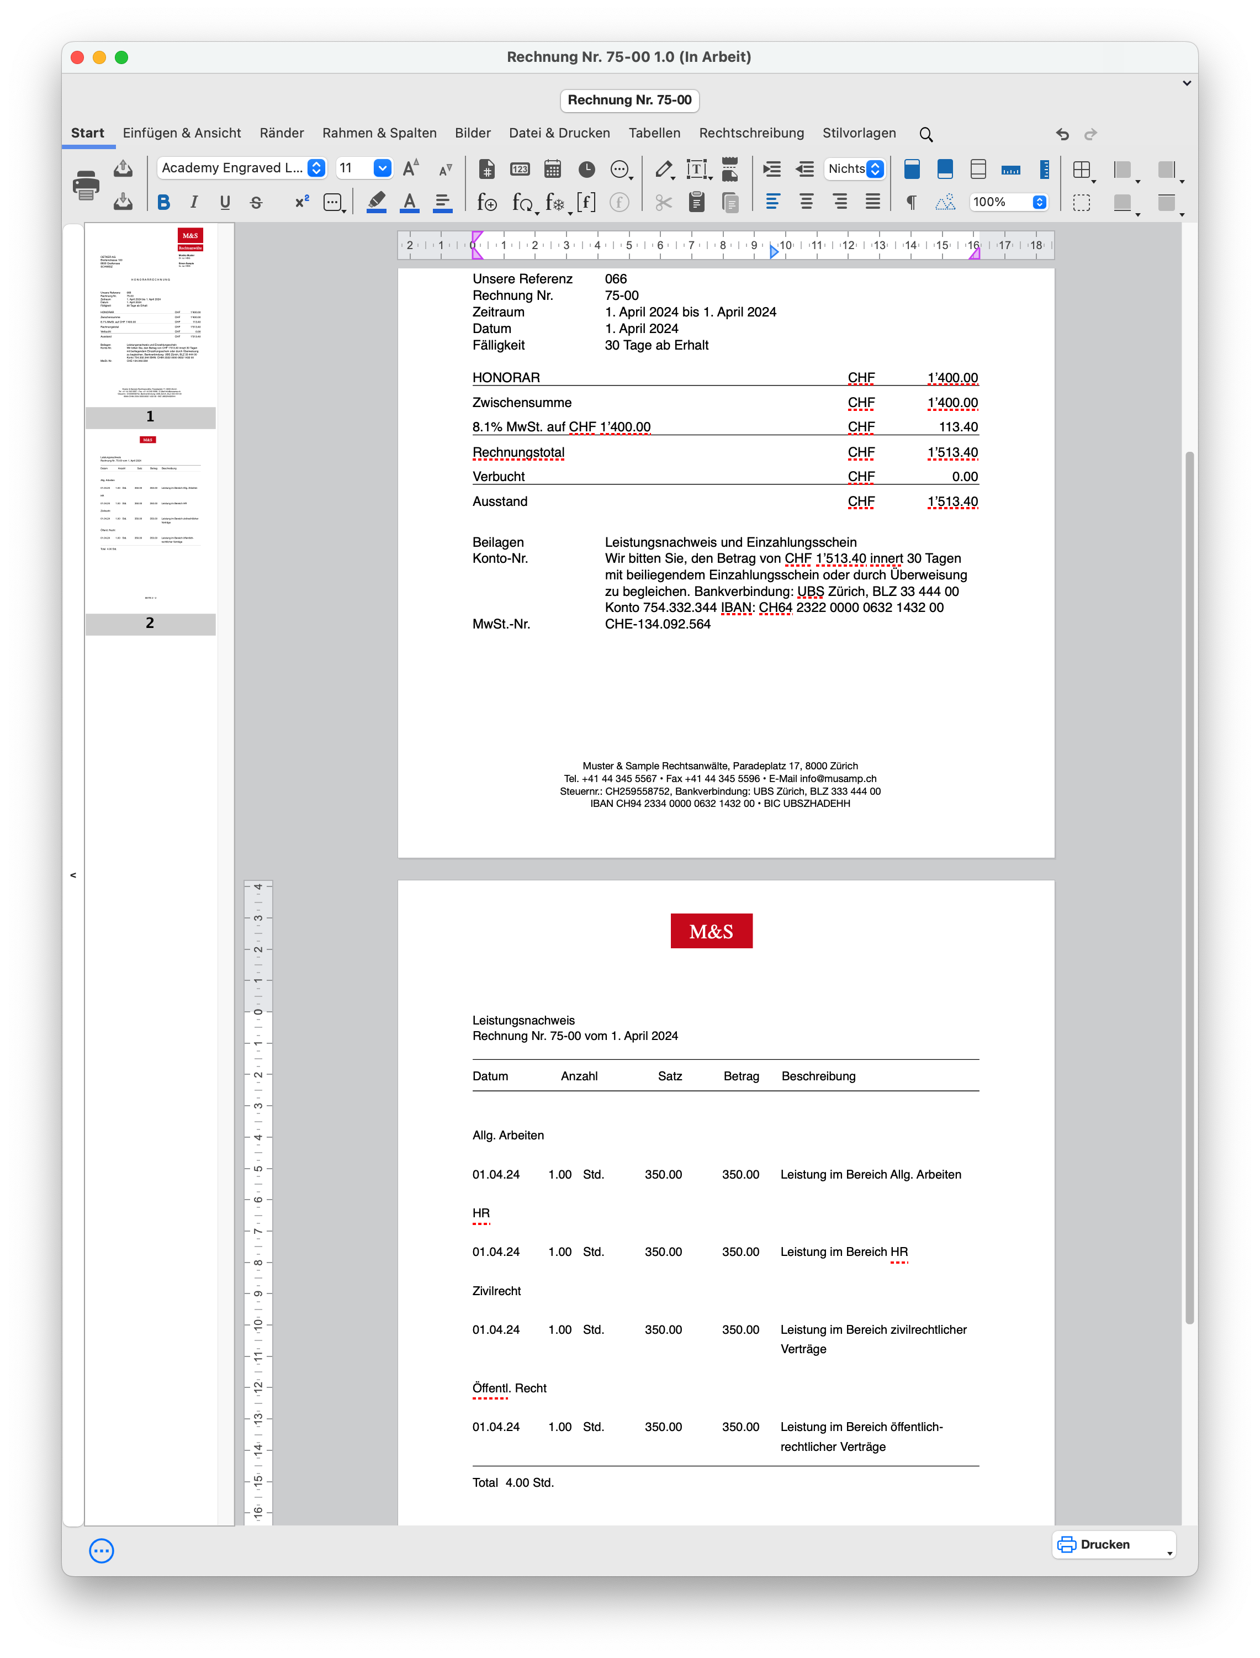Click highlighter color swatch

point(377,202)
